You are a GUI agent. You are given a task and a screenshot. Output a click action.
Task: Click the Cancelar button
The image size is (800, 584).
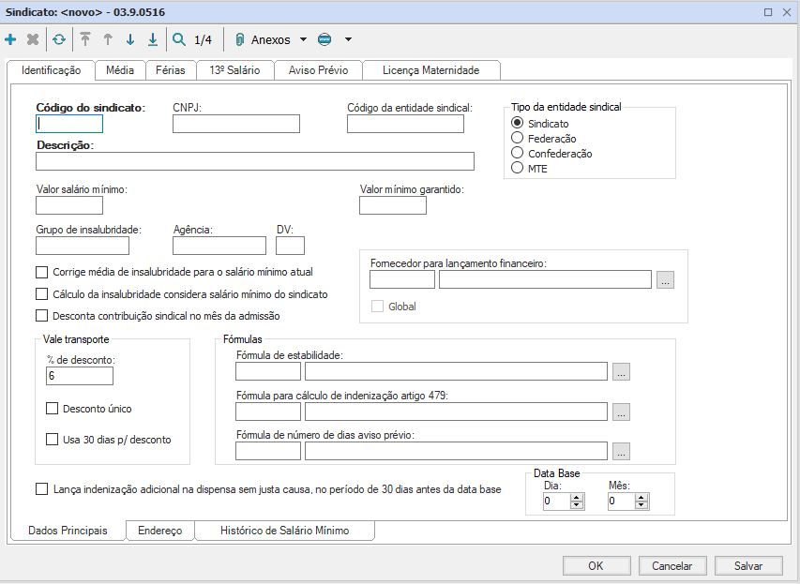click(672, 565)
